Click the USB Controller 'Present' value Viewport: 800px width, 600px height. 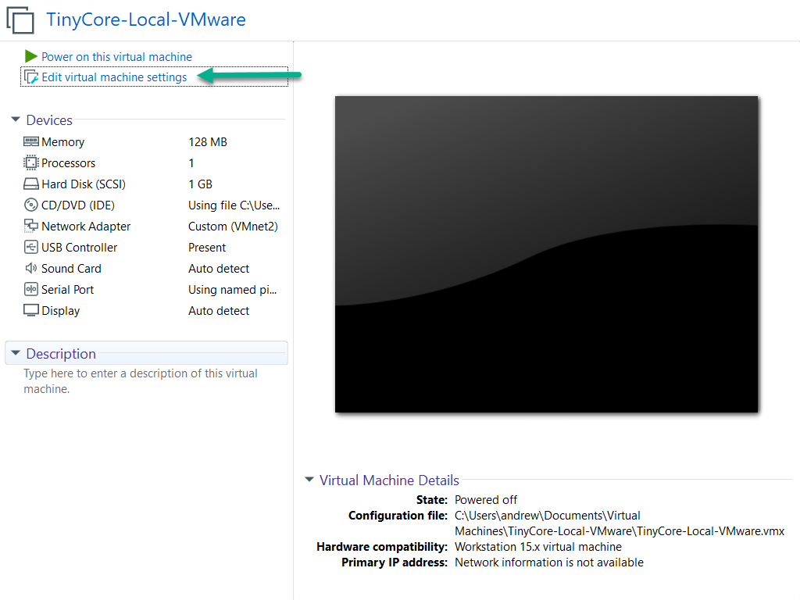206,248
